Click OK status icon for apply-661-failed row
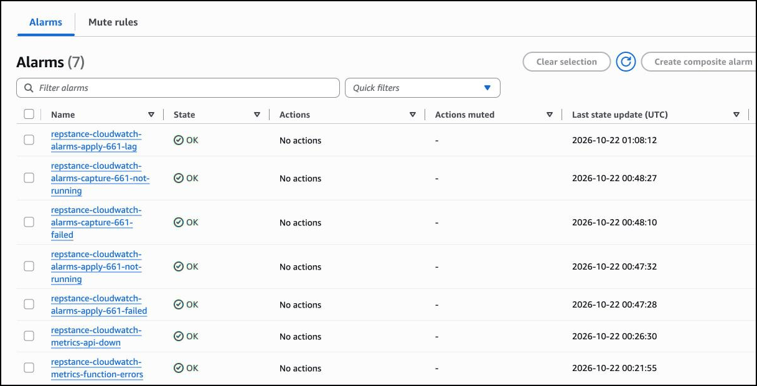This screenshot has width=757, height=386. [x=179, y=304]
